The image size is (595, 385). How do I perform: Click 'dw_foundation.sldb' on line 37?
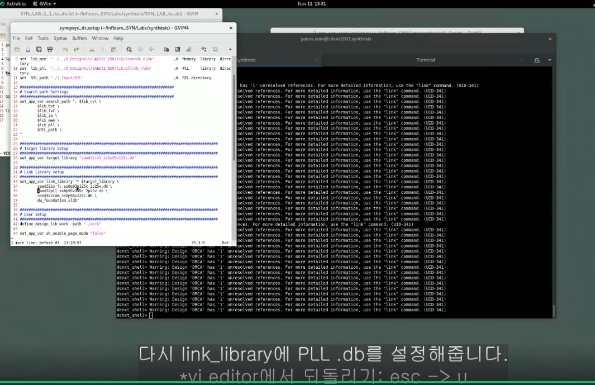[x=58, y=201]
